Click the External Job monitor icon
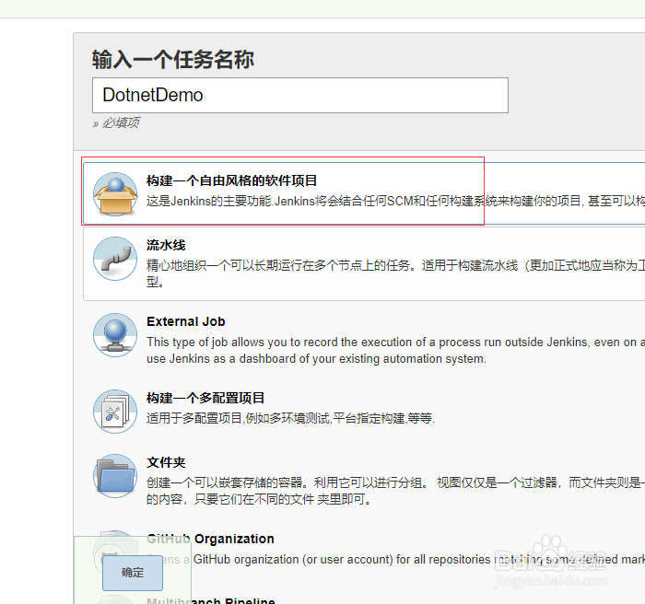This screenshot has width=645, height=604. coord(115,335)
